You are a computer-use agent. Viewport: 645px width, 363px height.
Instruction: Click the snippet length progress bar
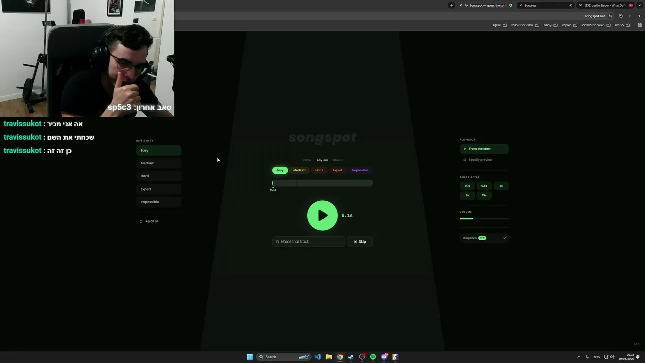pyautogui.click(x=322, y=183)
